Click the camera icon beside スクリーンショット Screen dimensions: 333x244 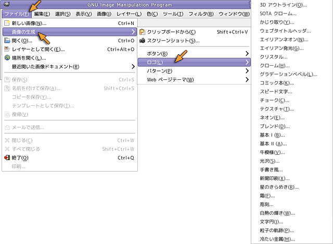[142, 41]
